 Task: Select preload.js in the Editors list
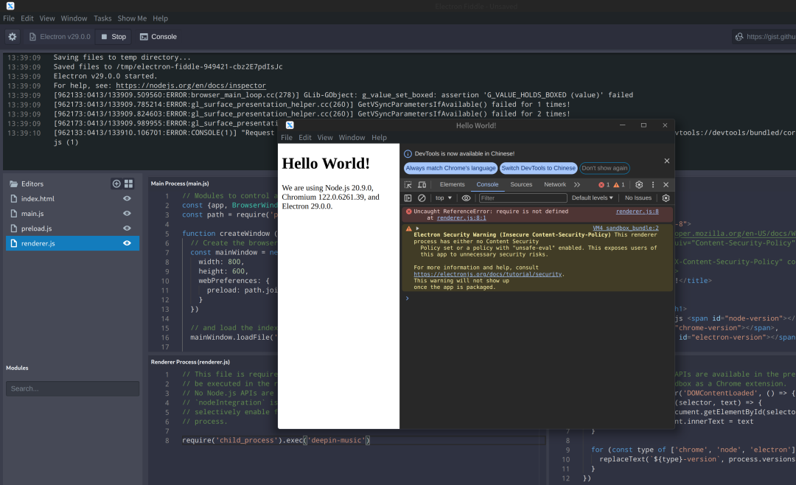pyautogui.click(x=72, y=228)
